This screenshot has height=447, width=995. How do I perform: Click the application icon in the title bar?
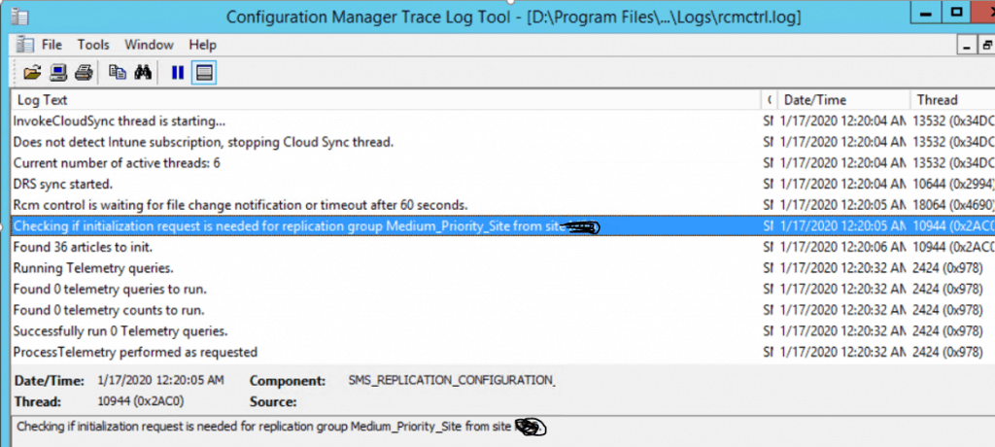click(19, 16)
